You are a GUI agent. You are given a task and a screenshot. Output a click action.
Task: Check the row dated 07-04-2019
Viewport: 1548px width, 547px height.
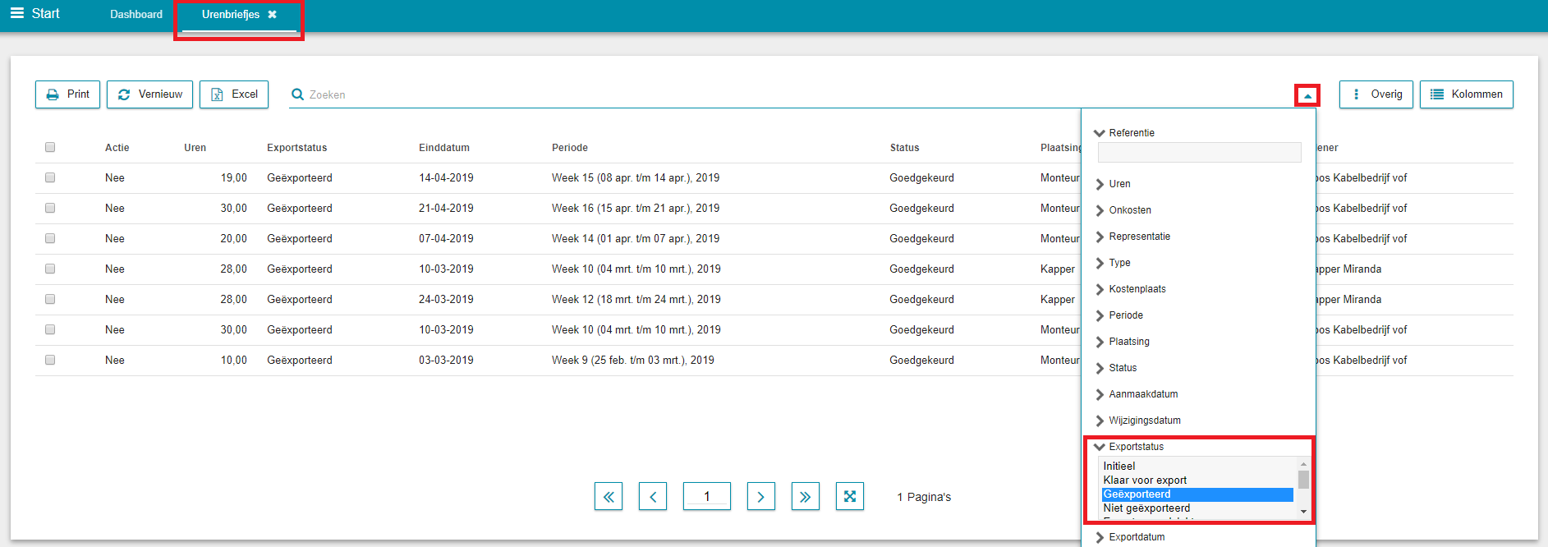50,239
